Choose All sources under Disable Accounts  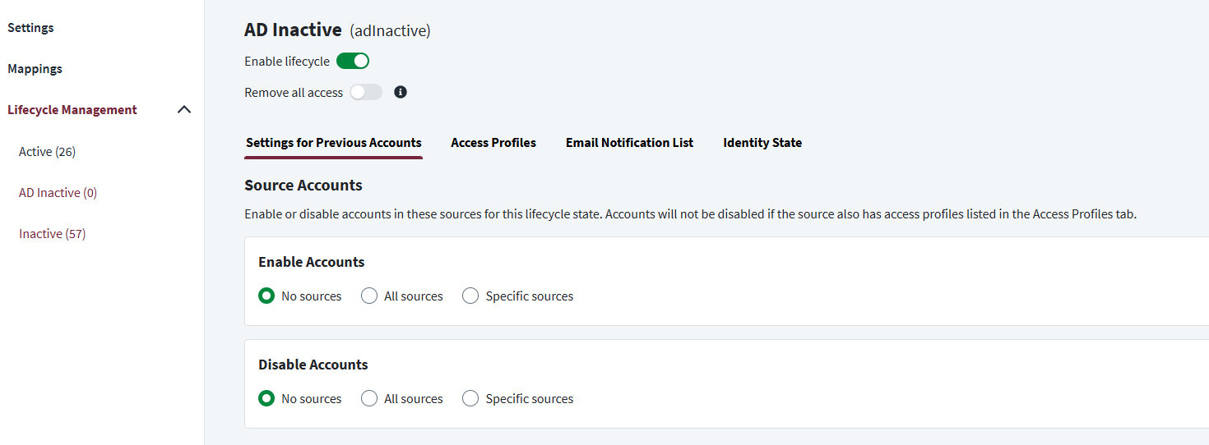[x=369, y=398]
